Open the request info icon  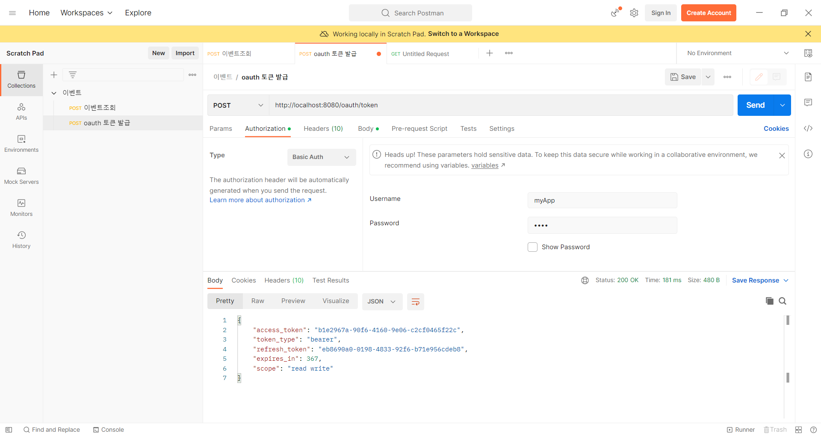[808, 154]
